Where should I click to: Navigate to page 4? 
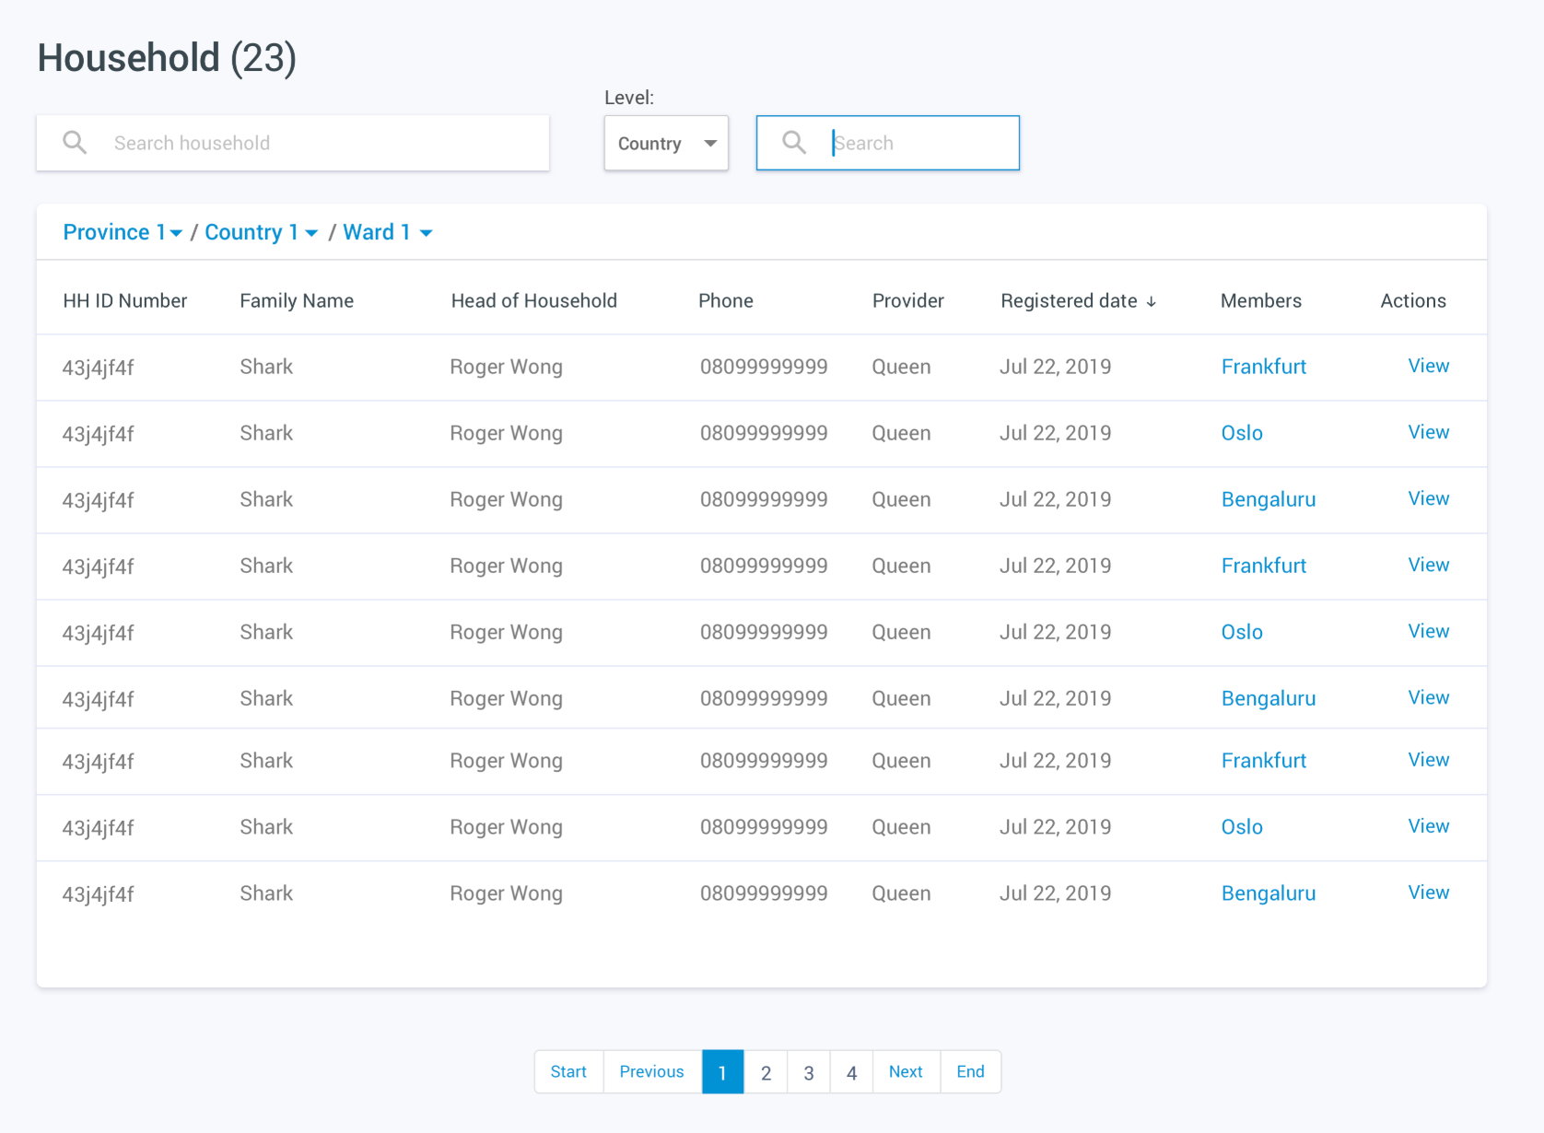(851, 1071)
